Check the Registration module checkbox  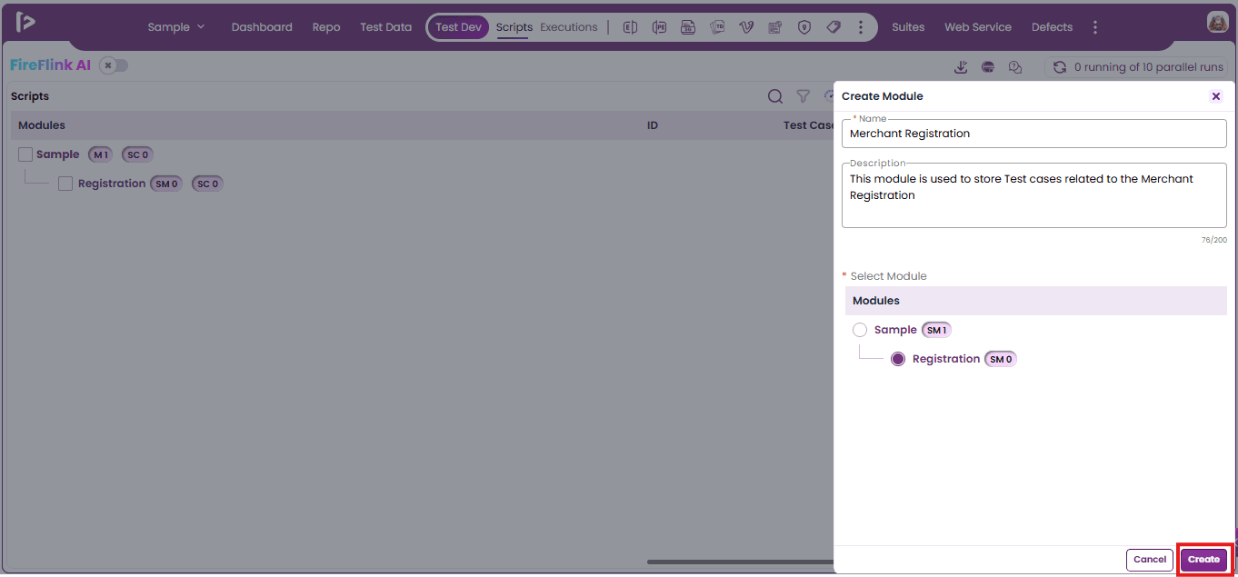(x=65, y=184)
